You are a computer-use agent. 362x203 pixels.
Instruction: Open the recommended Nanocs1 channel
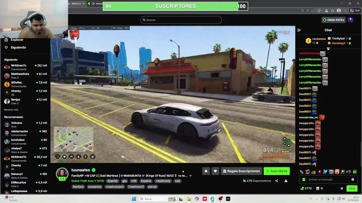click(25, 176)
